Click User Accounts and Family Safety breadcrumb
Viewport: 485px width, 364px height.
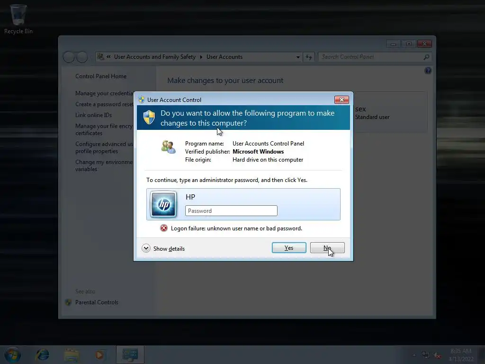pyautogui.click(x=155, y=57)
